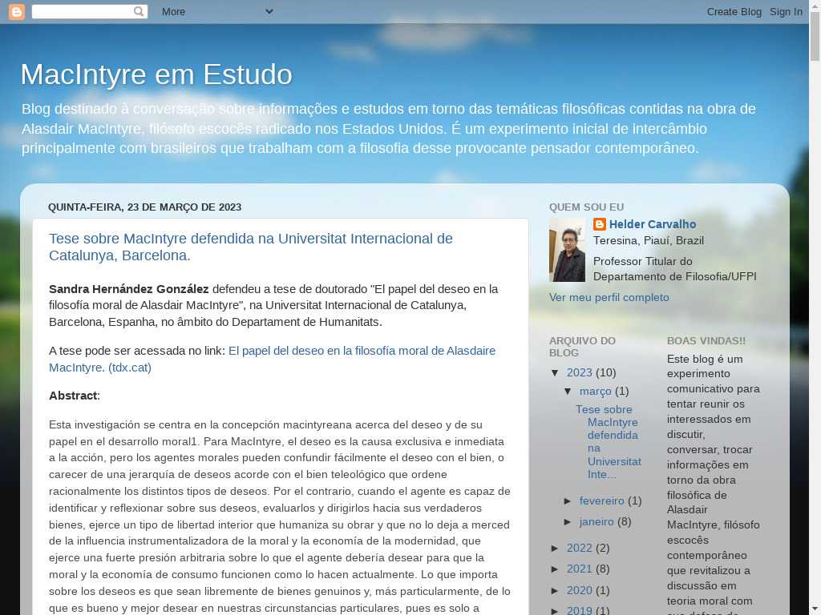Click the Helder Carvalho profile photo

pyautogui.click(x=567, y=250)
